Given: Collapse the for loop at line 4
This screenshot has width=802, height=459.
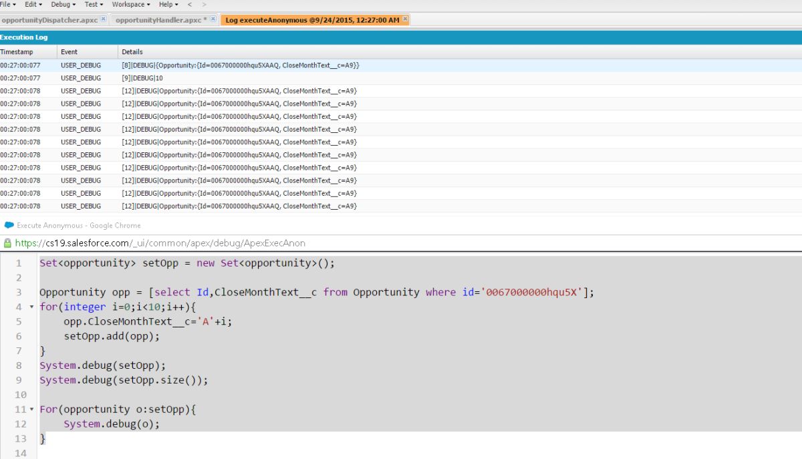Looking at the screenshot, I should (x=31, y=307).
